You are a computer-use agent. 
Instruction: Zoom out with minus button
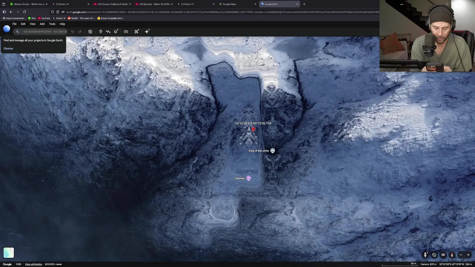pos(461,255)
